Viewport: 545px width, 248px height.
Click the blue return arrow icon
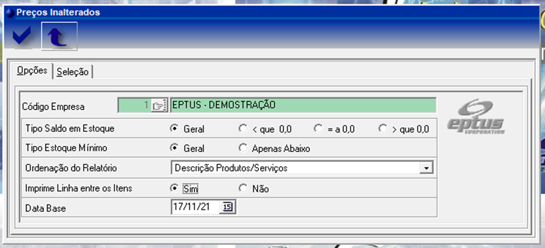[x=59, y=37]
